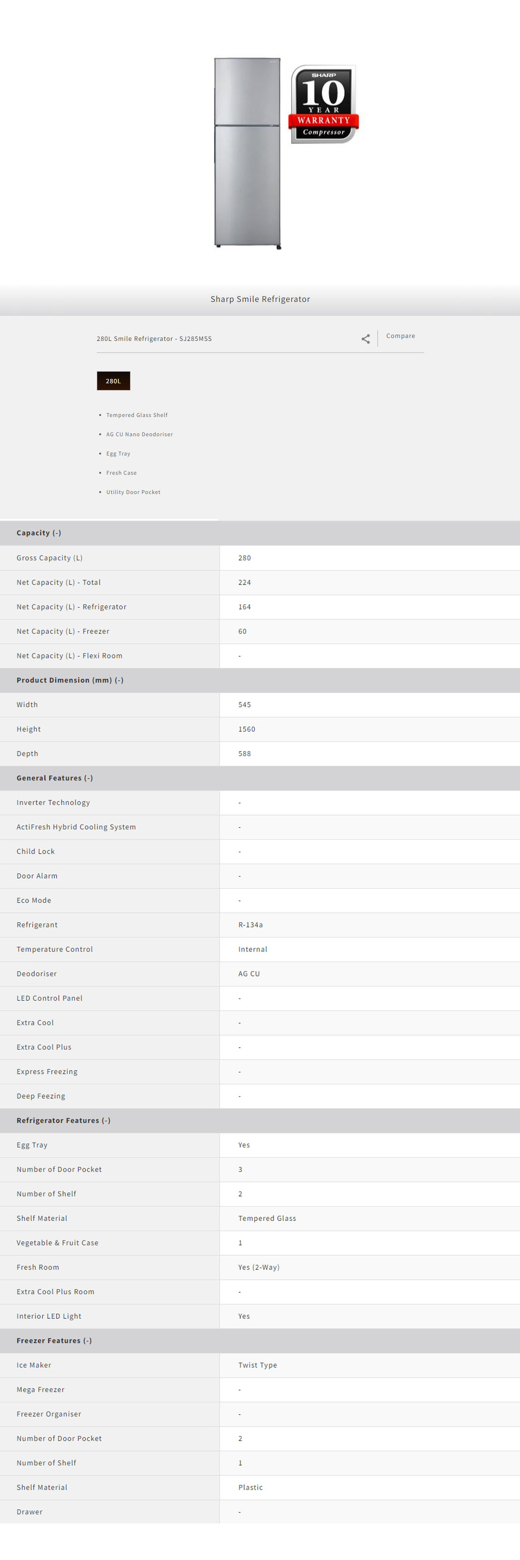The width and height of the screenshot is (520, 1560).
Task: Click the R-134a refrigerant value
Action: [x=250, y=925]
